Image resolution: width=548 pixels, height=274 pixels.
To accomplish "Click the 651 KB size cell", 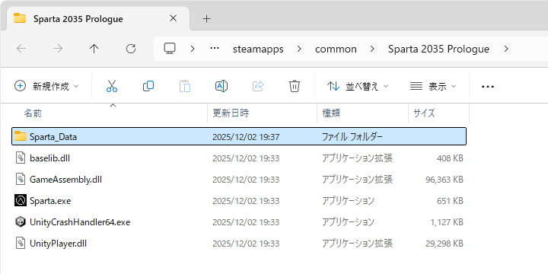I will (x=450, y=201).
